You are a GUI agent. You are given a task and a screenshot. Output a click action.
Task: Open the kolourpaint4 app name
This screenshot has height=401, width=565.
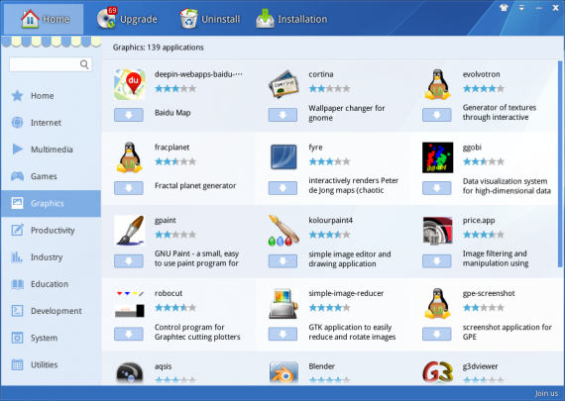click(330, 220)
